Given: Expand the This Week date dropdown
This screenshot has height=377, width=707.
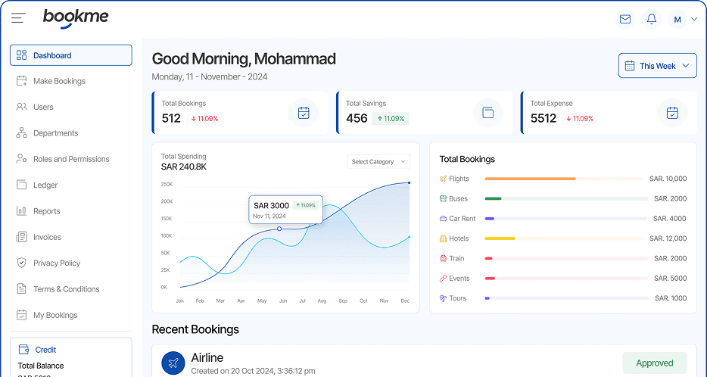Looking at the screenshot, I should tap(657, 66).
